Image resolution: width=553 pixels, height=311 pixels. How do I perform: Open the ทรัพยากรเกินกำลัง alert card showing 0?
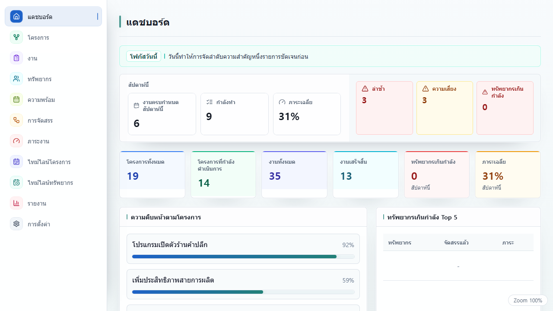point(505,108)
